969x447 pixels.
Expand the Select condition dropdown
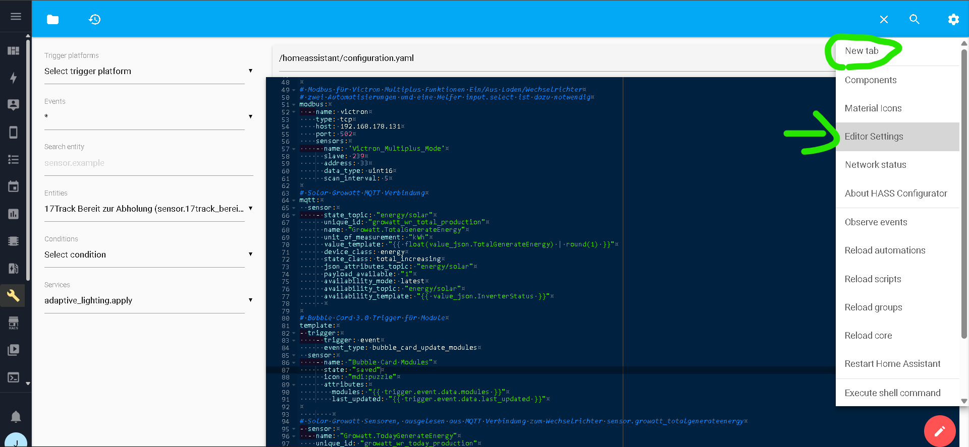click(x=148, y=254)
